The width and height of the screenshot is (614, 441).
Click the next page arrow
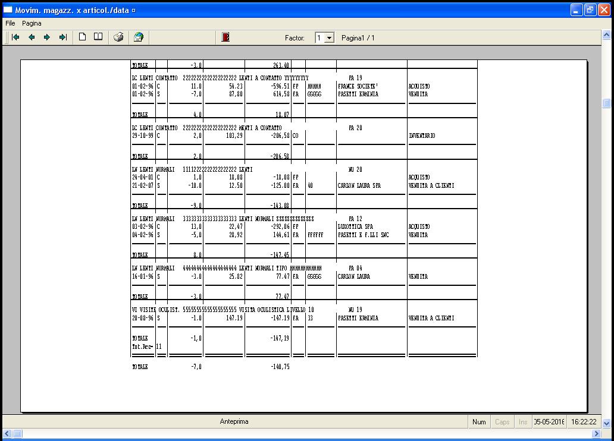click(47, 37)
